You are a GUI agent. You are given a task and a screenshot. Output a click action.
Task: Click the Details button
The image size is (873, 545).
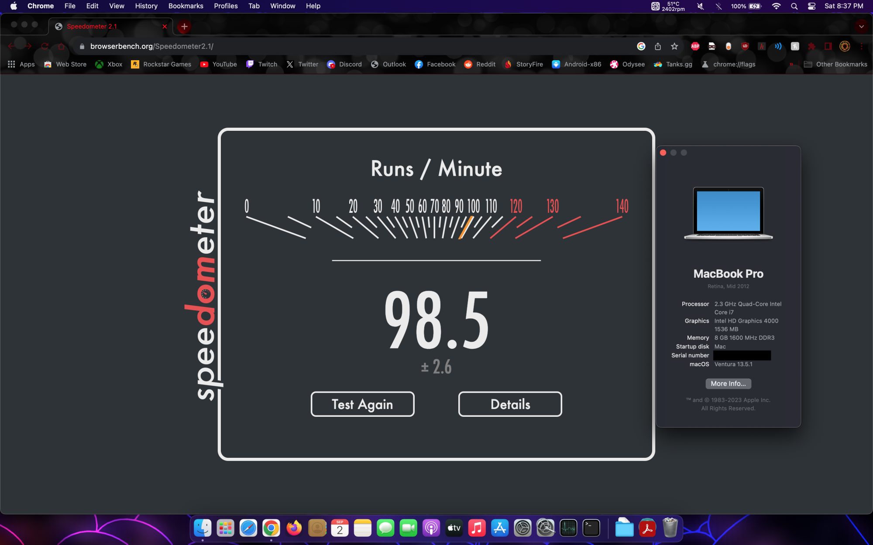[x=510, y=404]
